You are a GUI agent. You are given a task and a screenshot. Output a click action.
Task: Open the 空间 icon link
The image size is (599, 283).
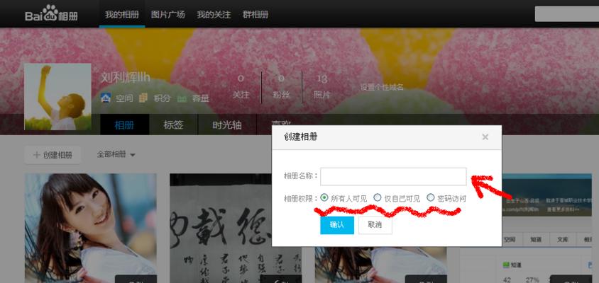pos(117,98)
